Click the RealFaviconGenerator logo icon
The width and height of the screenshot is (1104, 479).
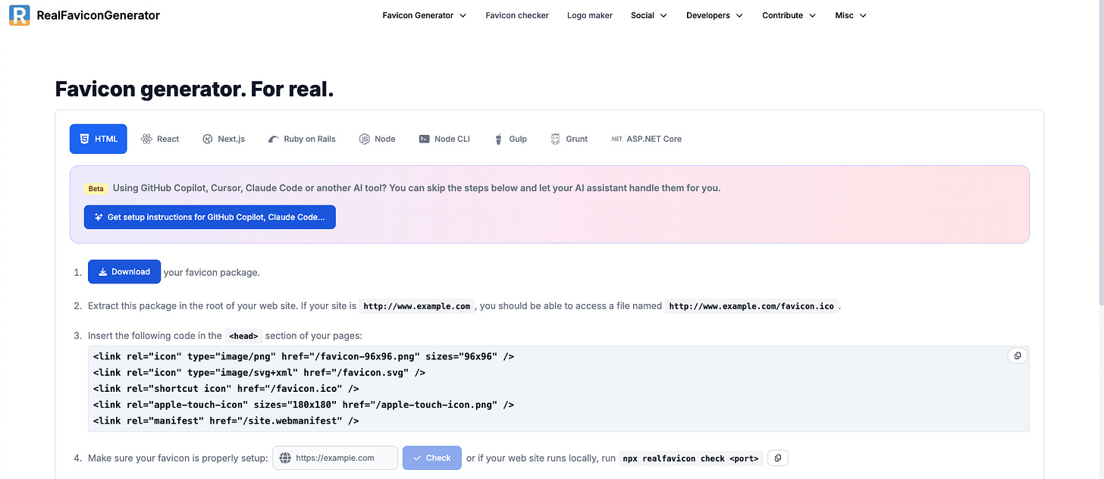19,15
